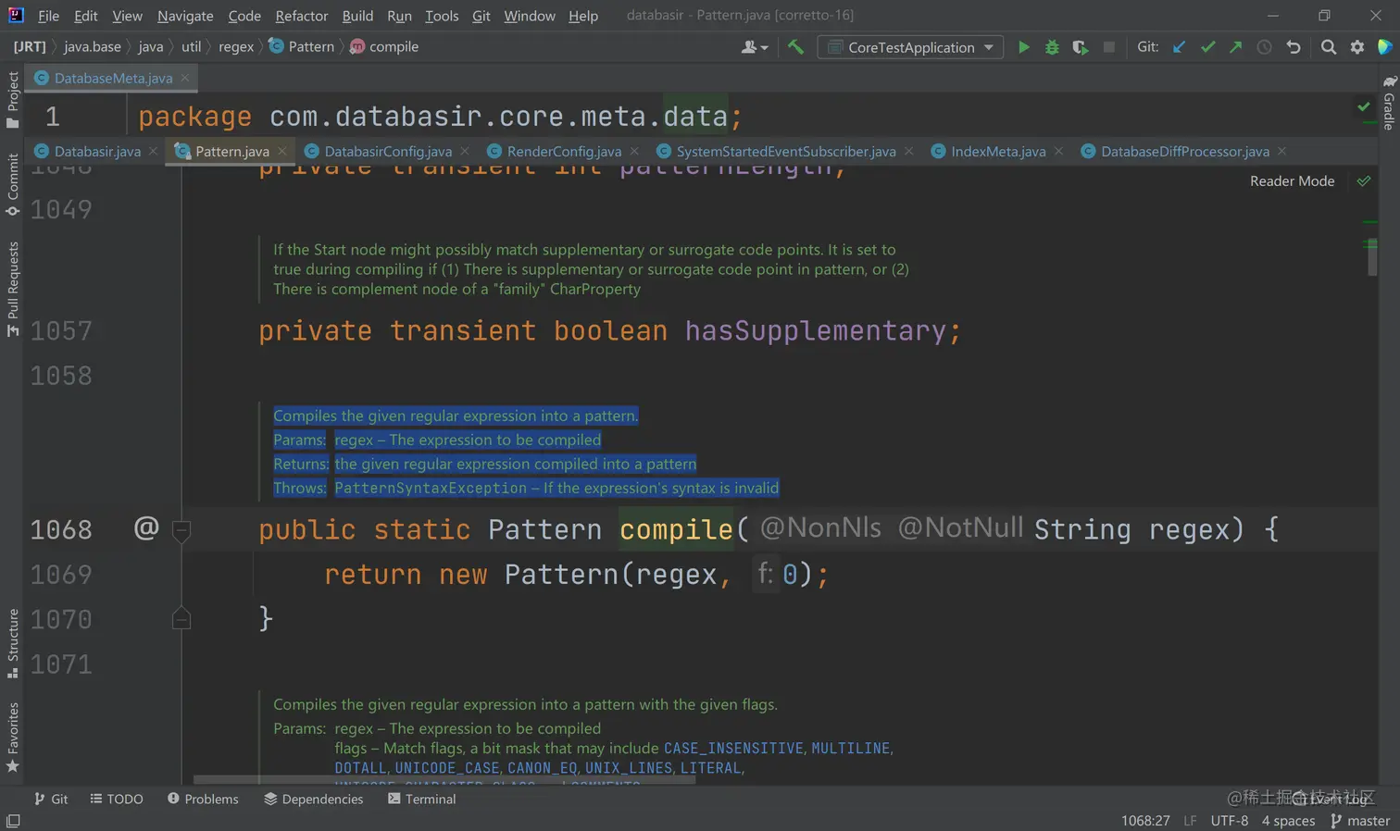Viewport: 1400px width, 831px height.
Task: Open Search Everywhere magnifier
Action: coord(1329,47)
